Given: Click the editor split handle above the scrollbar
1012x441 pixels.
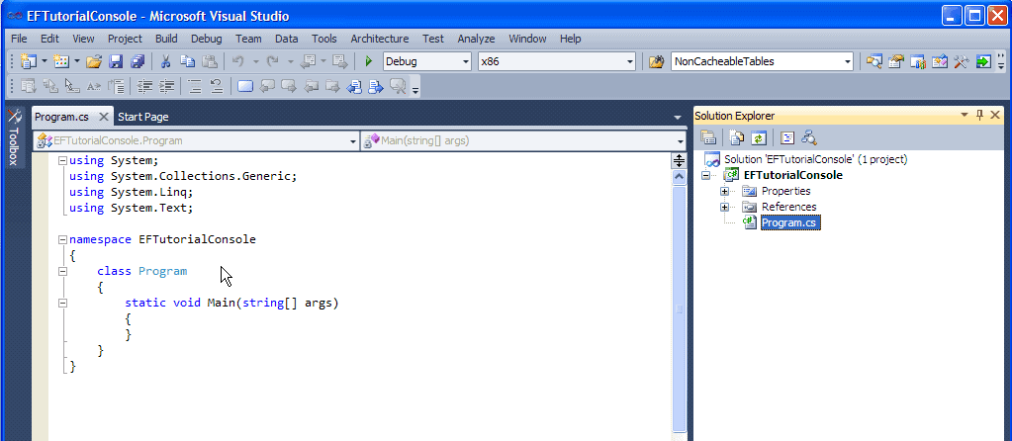Looking at the screenshot, I should click(x=679, y=160).
